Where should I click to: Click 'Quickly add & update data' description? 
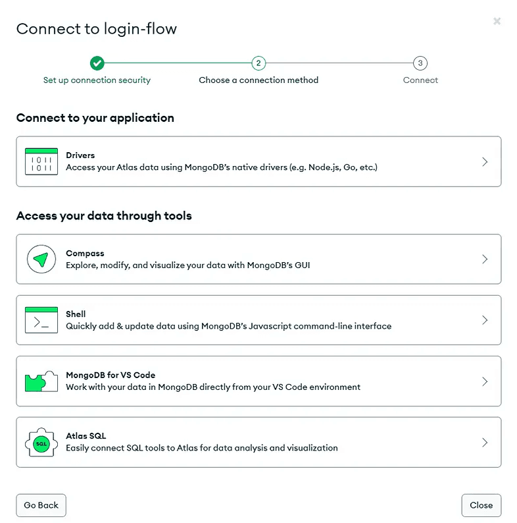click(x=228, y=326)
